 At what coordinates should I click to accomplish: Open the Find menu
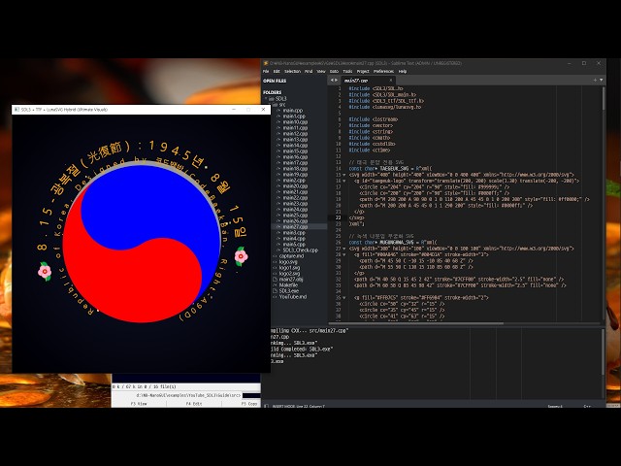click(x=309, y=71)
